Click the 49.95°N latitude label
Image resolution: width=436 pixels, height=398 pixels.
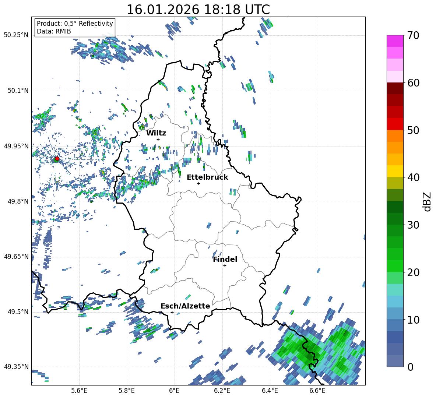(16, 146)
